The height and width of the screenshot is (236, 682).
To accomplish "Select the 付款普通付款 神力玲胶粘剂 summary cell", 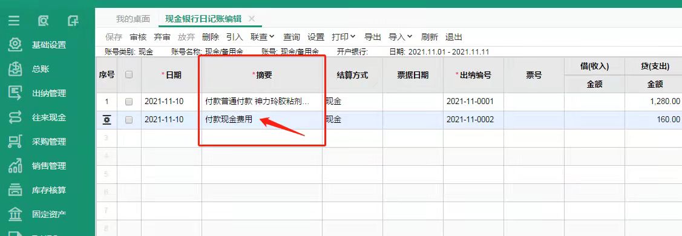I will [262, 102].
